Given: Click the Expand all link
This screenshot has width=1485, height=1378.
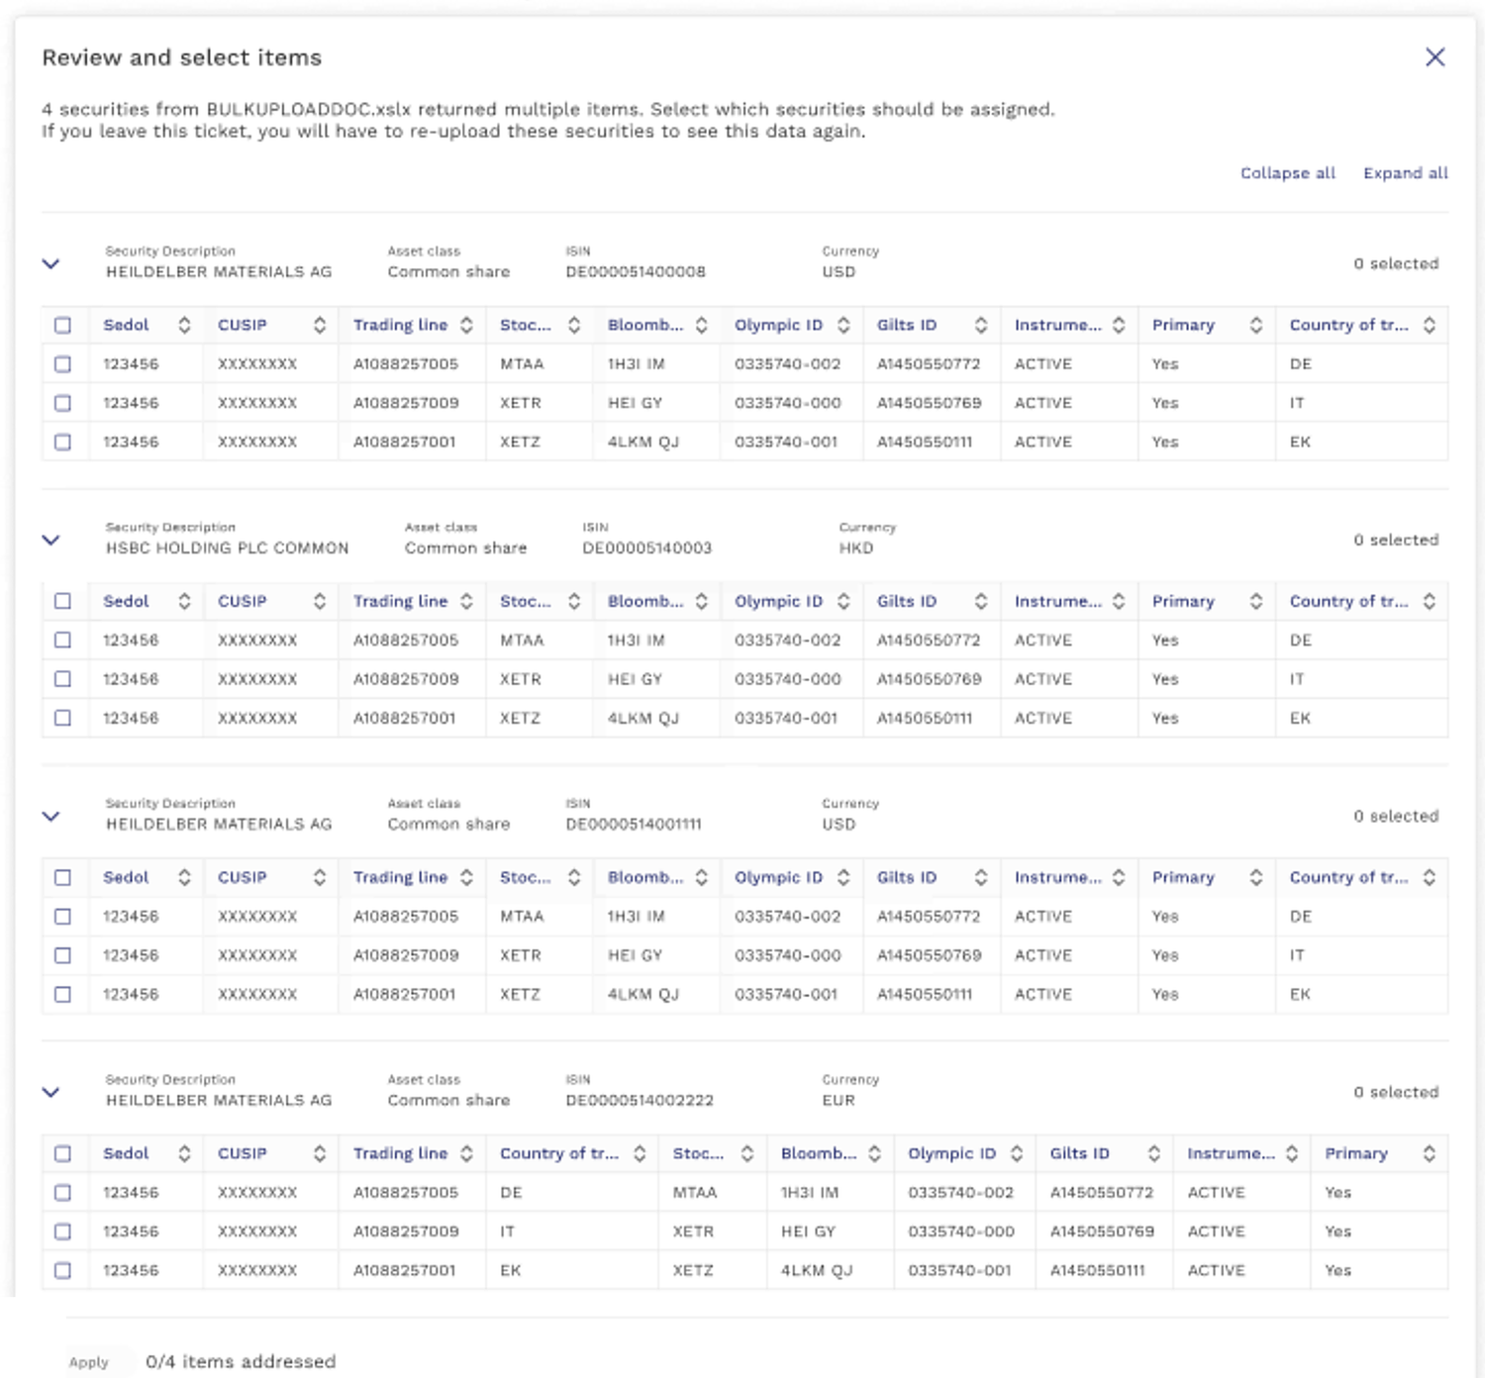Looking at the screenshot, I should (1405, 173).
